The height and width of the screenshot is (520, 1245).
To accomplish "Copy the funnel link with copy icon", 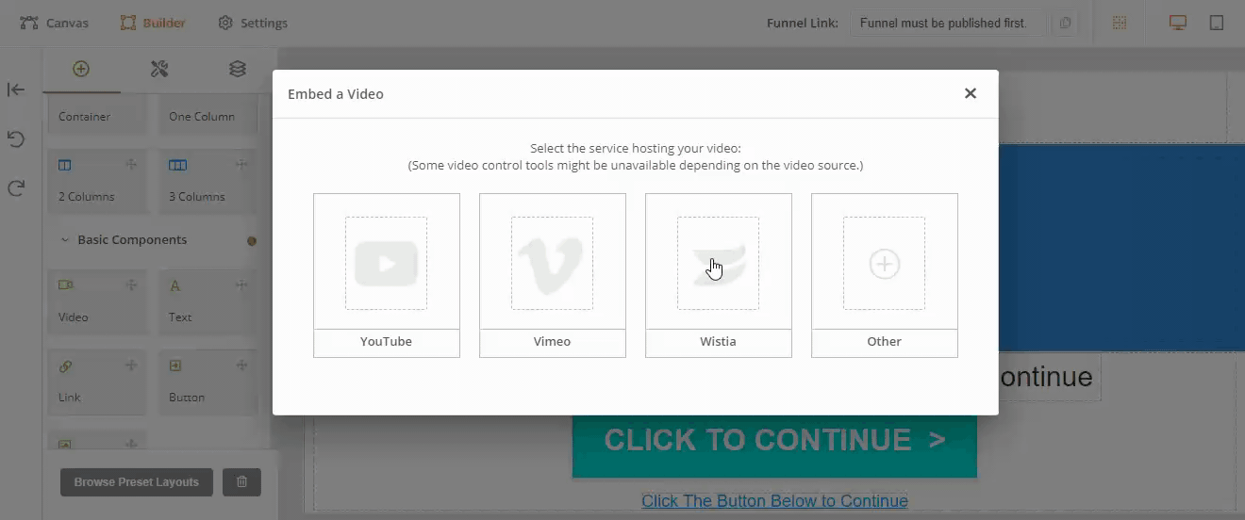I will coord(1065,23).
